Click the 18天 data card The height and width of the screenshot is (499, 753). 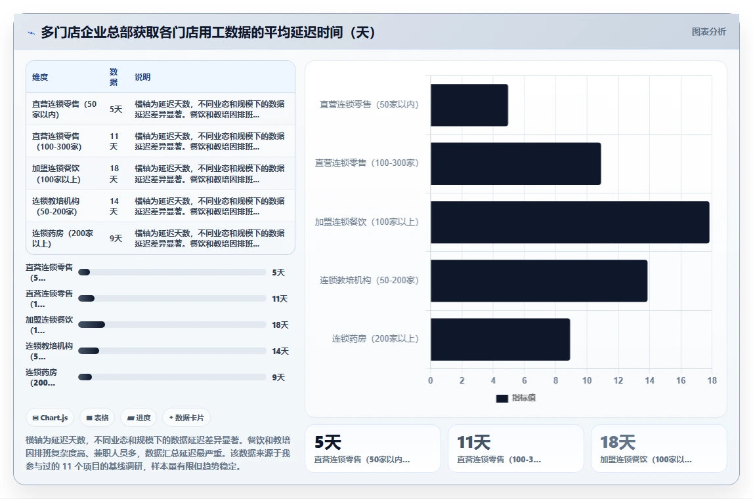[x=659, y=449]
